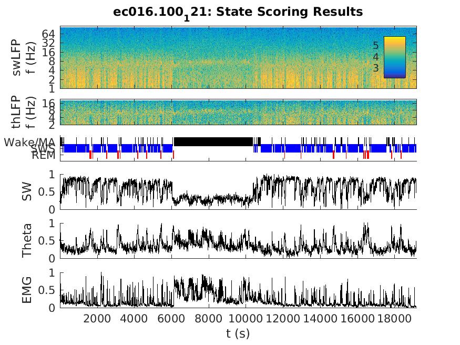Click the thLFP y-axis label
Image resolution: width=460 pixels, height=345 pixels.
(x=22, y=112)
